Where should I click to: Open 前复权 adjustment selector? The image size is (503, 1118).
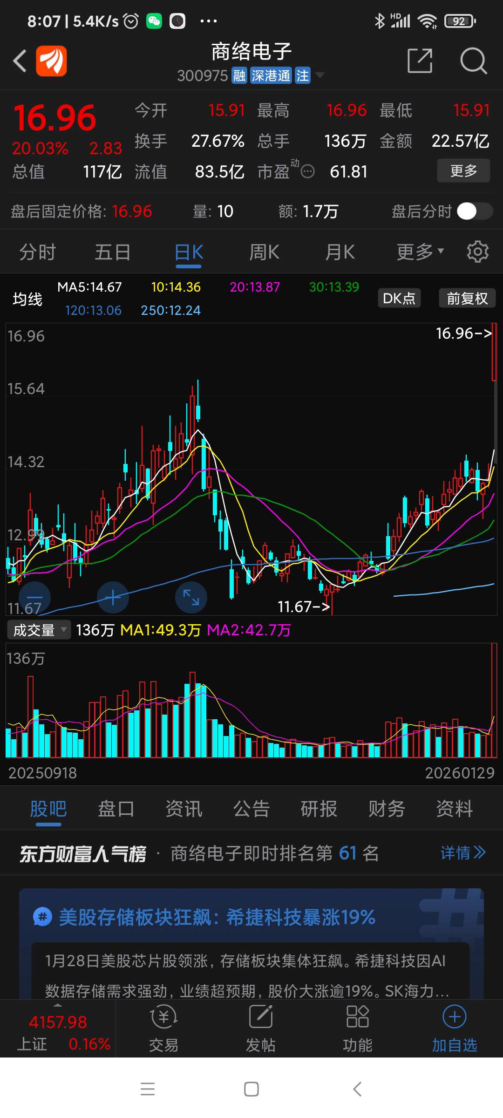[467, 298]
